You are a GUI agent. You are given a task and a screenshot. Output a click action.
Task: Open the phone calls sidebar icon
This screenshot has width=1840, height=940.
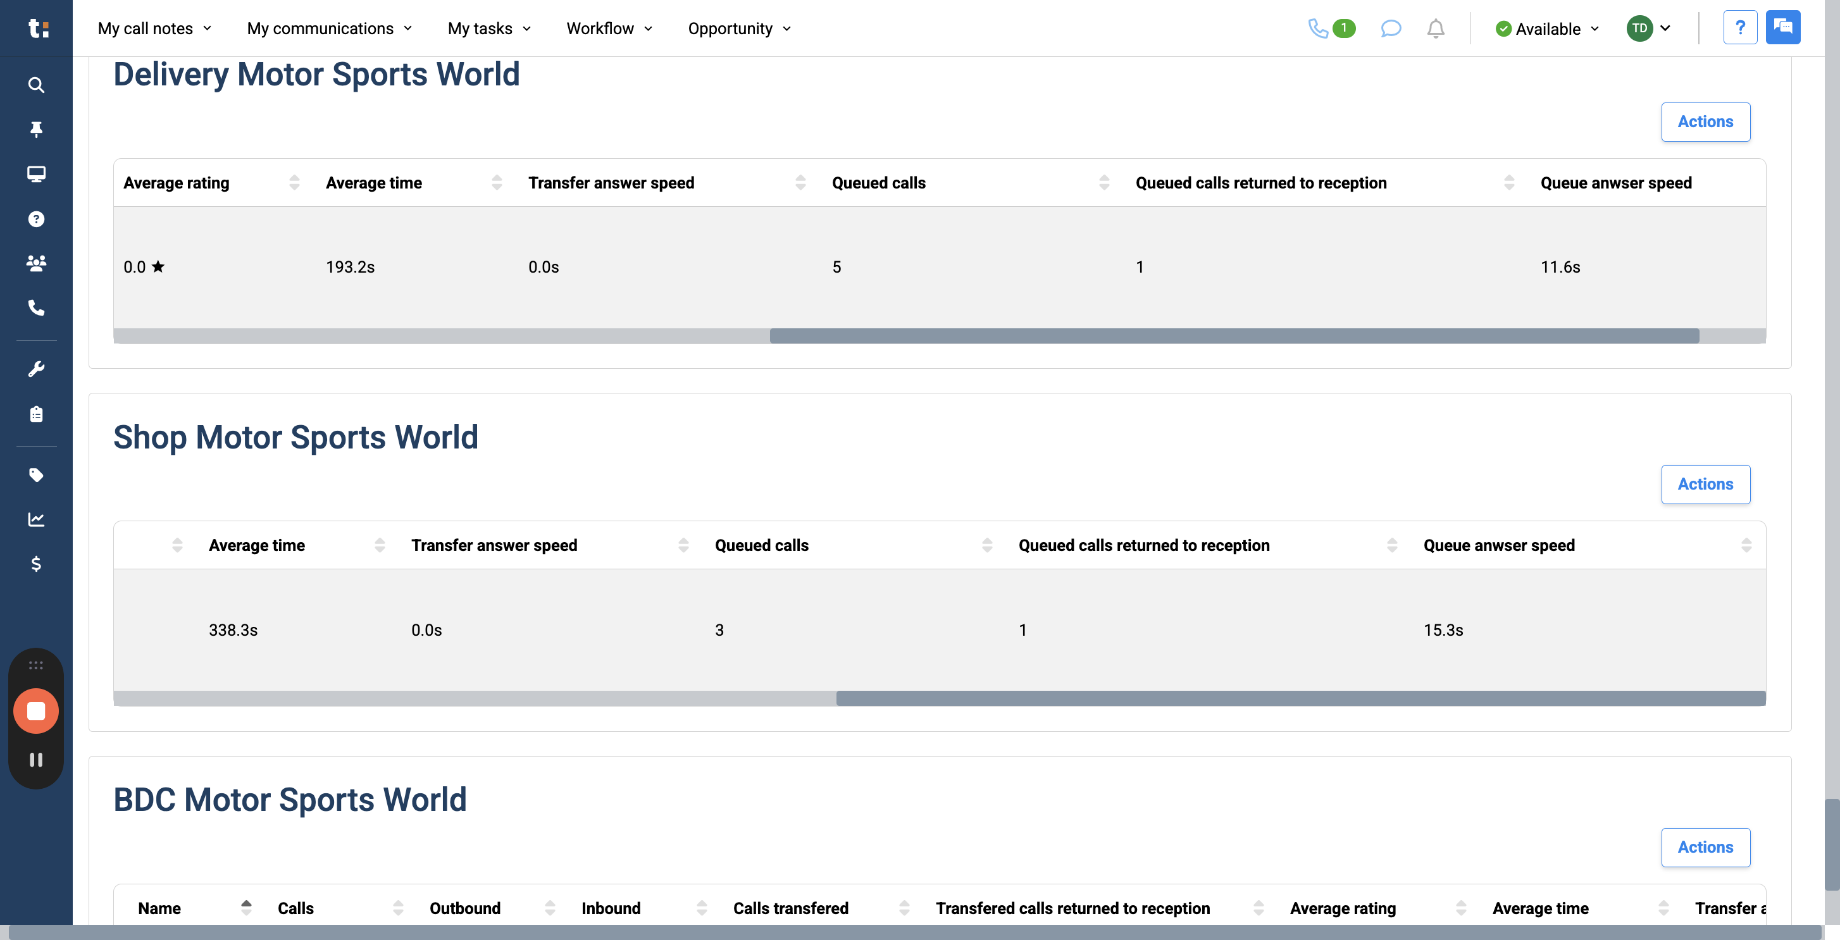(x=35, y=309)
